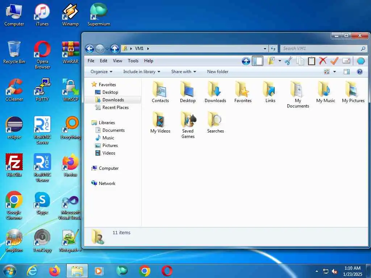This screenshot has height=278, width=371.
Task: Select the Desktop folder in the file list
Action: (x=188, y=92)
